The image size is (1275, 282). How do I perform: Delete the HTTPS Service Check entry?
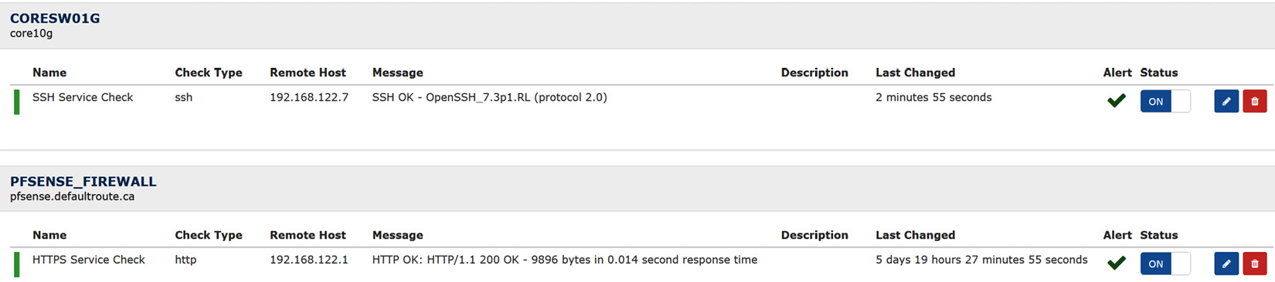1255,264
